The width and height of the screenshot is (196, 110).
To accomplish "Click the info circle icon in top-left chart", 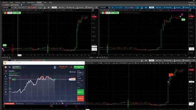I will pos(3,13).
